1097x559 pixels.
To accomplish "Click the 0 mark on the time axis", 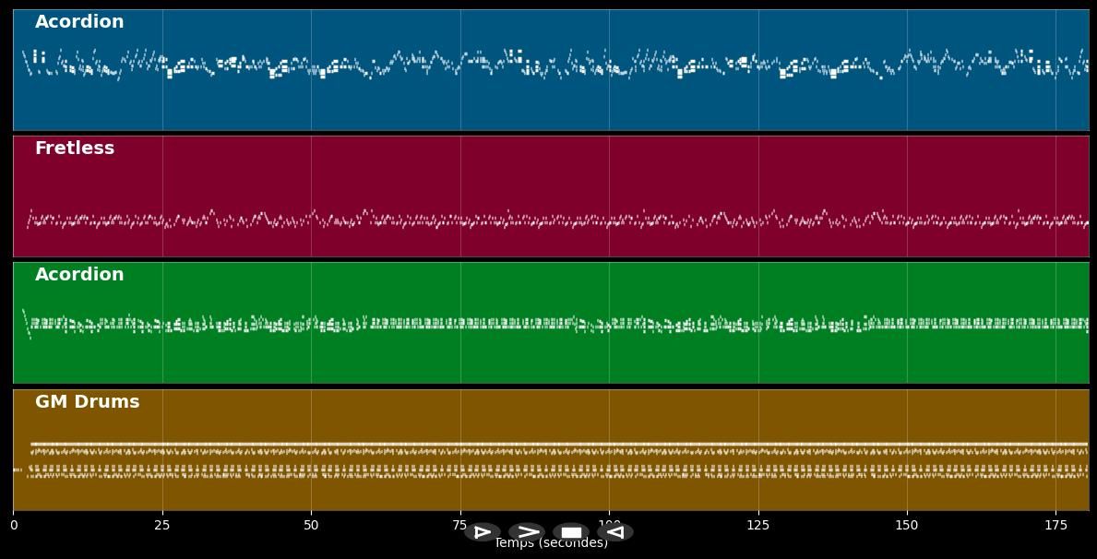I will pos(14,526).
